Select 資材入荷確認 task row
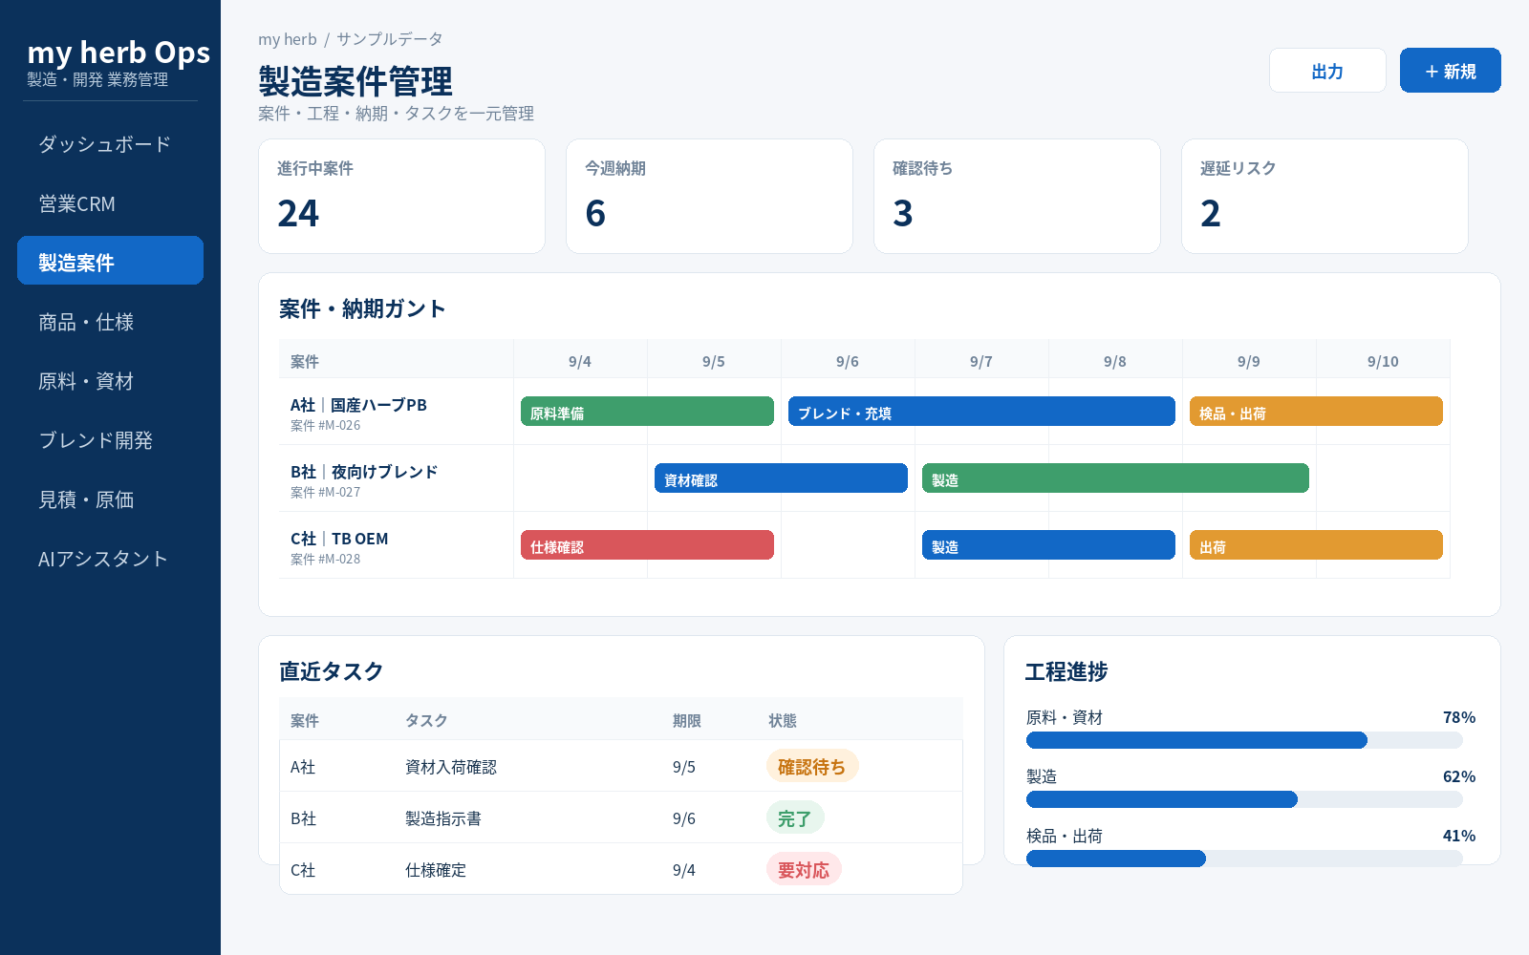 tap(621, 766)
